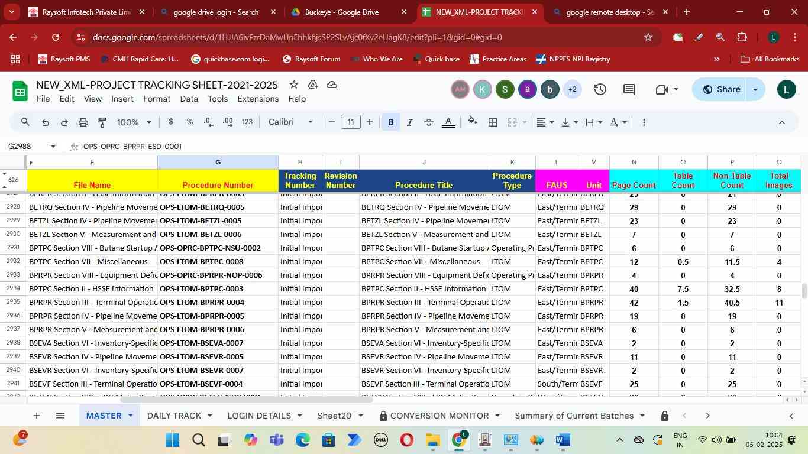This screenshot has width=808, height=454.
Task: Select the fill color bucket icon
Action: pos(472,122)
